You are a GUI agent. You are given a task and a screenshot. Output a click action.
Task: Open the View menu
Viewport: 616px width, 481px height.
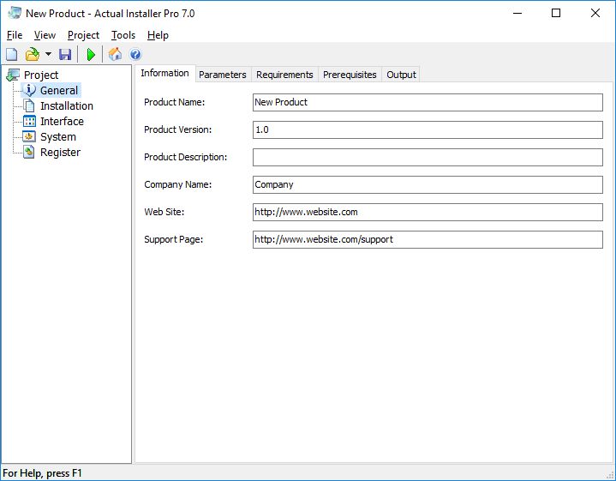pos(45,35)
